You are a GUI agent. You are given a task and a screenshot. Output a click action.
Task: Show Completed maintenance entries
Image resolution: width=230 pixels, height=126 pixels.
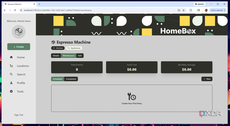71,79
